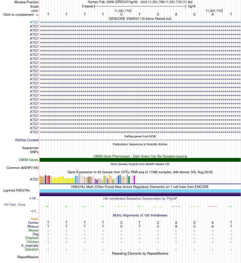This screenshot has width=241, height=263.
Task: Click the Chicken alignment row label
Action: click(x=33, y=242)
